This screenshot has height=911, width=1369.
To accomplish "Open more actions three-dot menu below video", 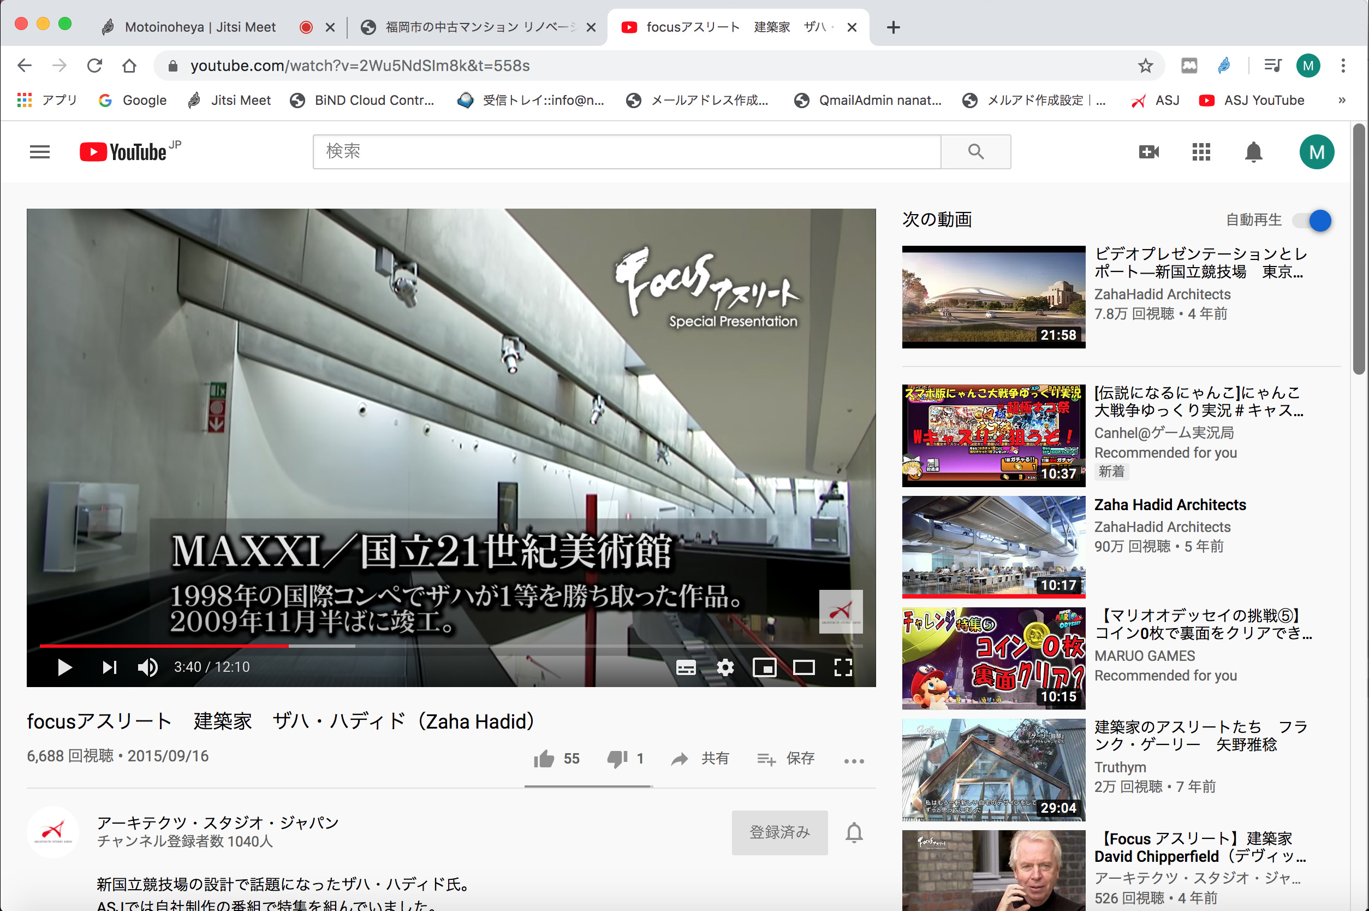I will (854, 760).
